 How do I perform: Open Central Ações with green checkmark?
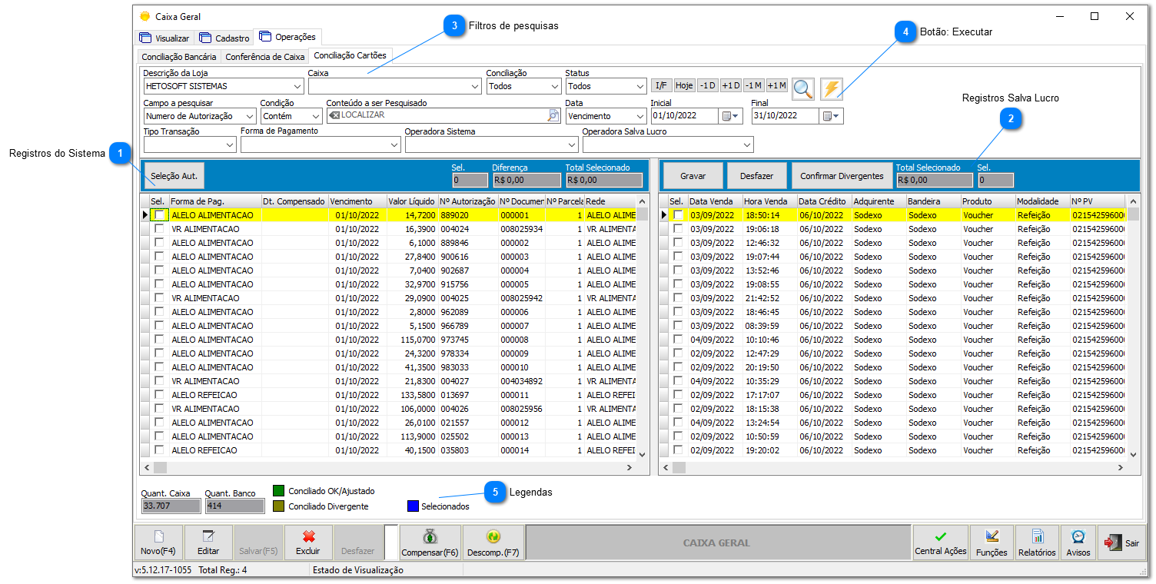pos(940,543)
